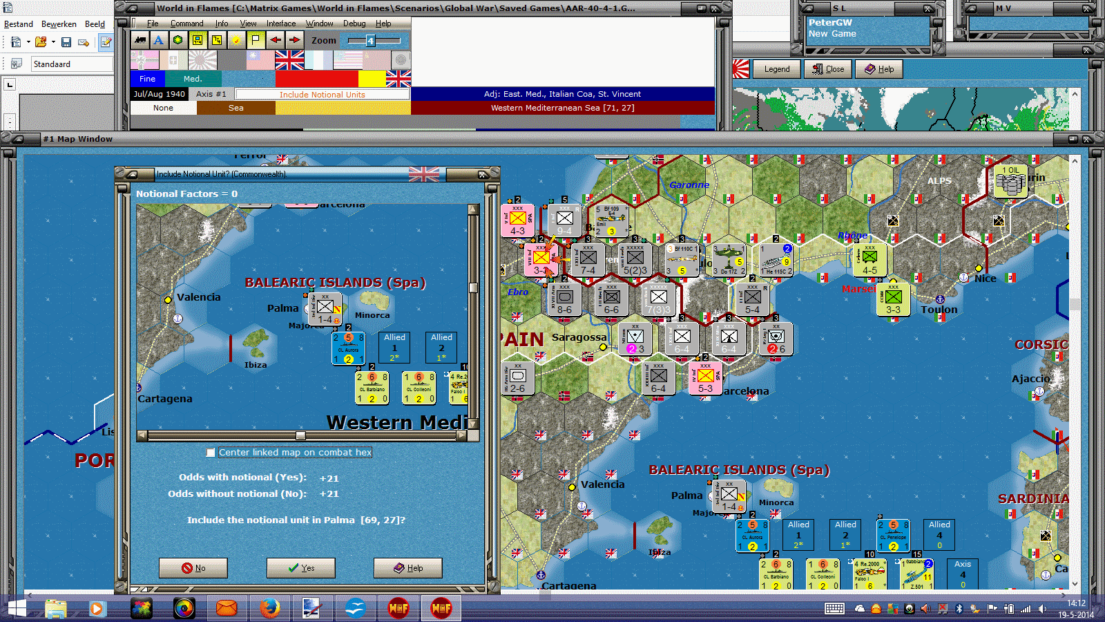This screenshot has height=622, width=1105.
Task: Click the 3-3 green unit near Toulon
Action: tap(893, 300)
